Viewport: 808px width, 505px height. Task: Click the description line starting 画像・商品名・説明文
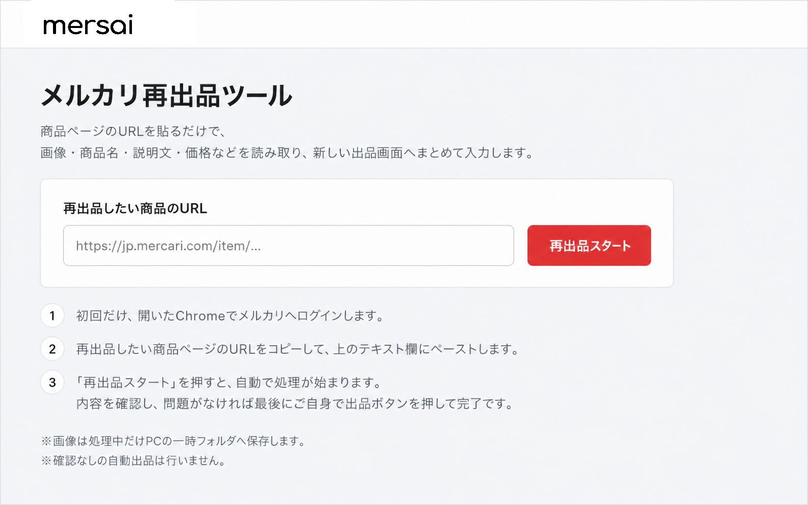pyautogui.click(x=287, y=153)
